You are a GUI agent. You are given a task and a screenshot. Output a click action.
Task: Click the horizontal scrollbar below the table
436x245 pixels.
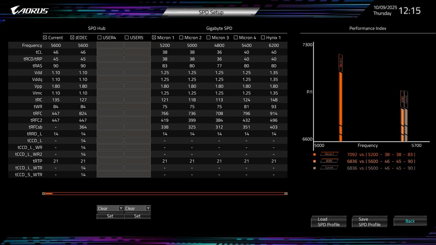click(165, 193)
